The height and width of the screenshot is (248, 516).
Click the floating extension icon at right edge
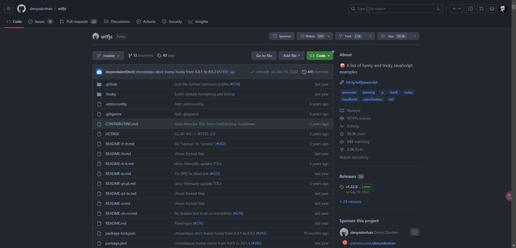pos(509,196)
